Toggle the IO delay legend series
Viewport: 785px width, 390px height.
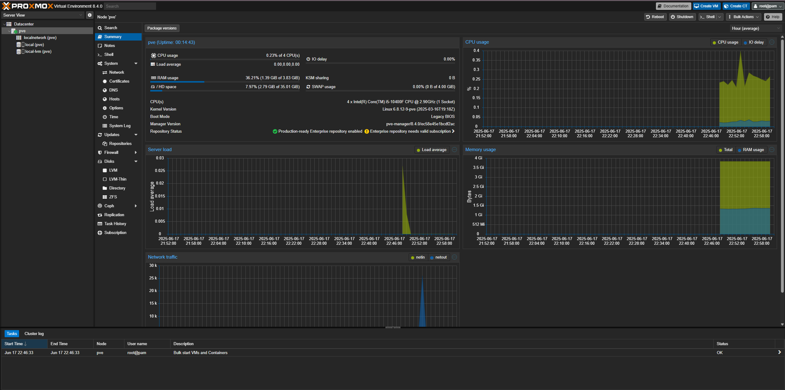coord(754,42)
